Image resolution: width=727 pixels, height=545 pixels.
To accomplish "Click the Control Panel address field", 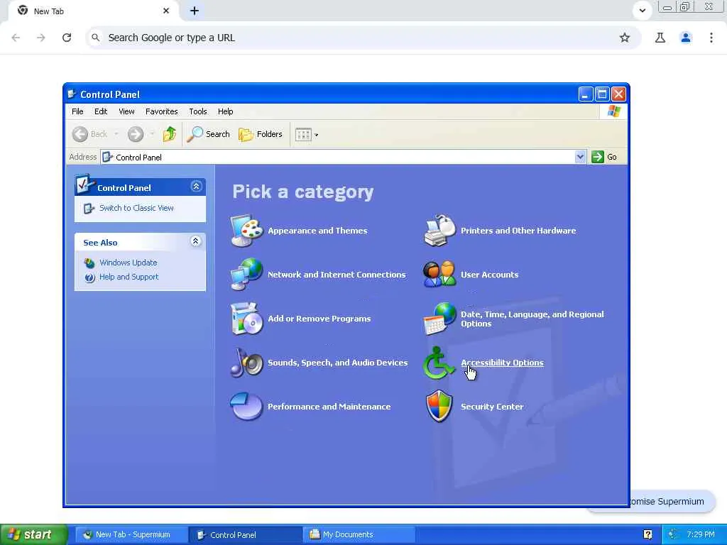I will pyautogui.click(x=343, y=157).
